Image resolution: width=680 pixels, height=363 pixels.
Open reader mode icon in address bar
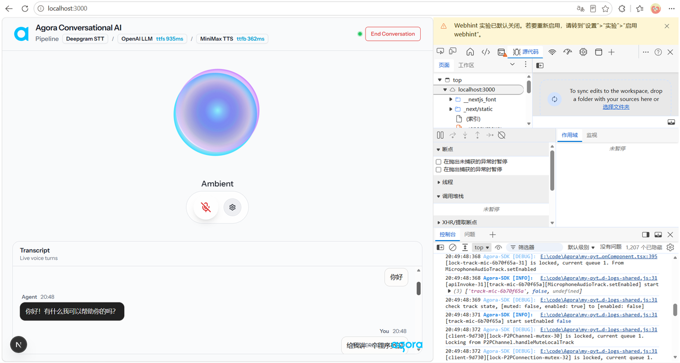click(x=593, y=8)
